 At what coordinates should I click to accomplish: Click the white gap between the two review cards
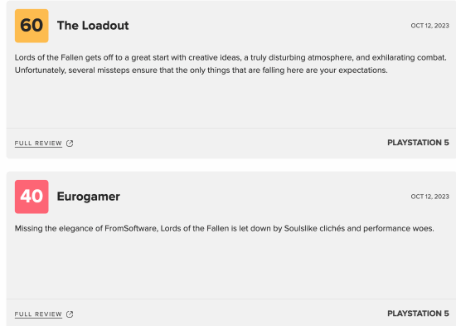coord(231,165)
